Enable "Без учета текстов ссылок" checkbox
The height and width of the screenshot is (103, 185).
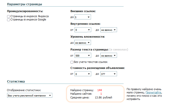pyautogui.click(x=72, y=62)
